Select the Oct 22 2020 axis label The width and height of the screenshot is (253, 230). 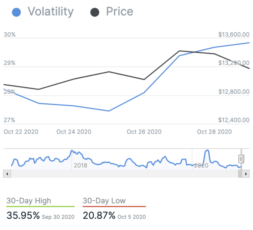click(x=21, y=132)
